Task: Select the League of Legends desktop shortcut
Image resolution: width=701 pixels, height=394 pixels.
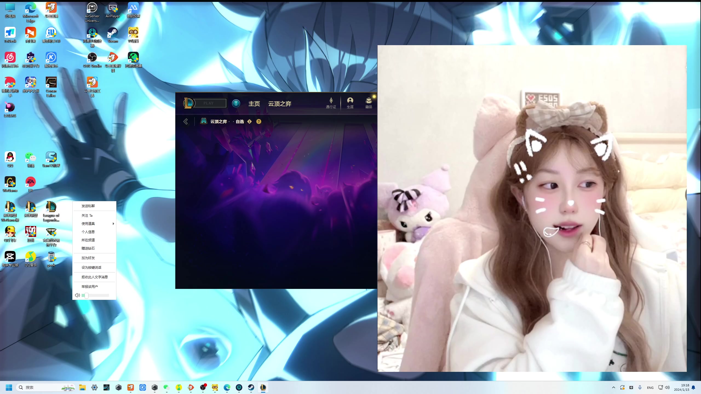Action: click(51, 212)
